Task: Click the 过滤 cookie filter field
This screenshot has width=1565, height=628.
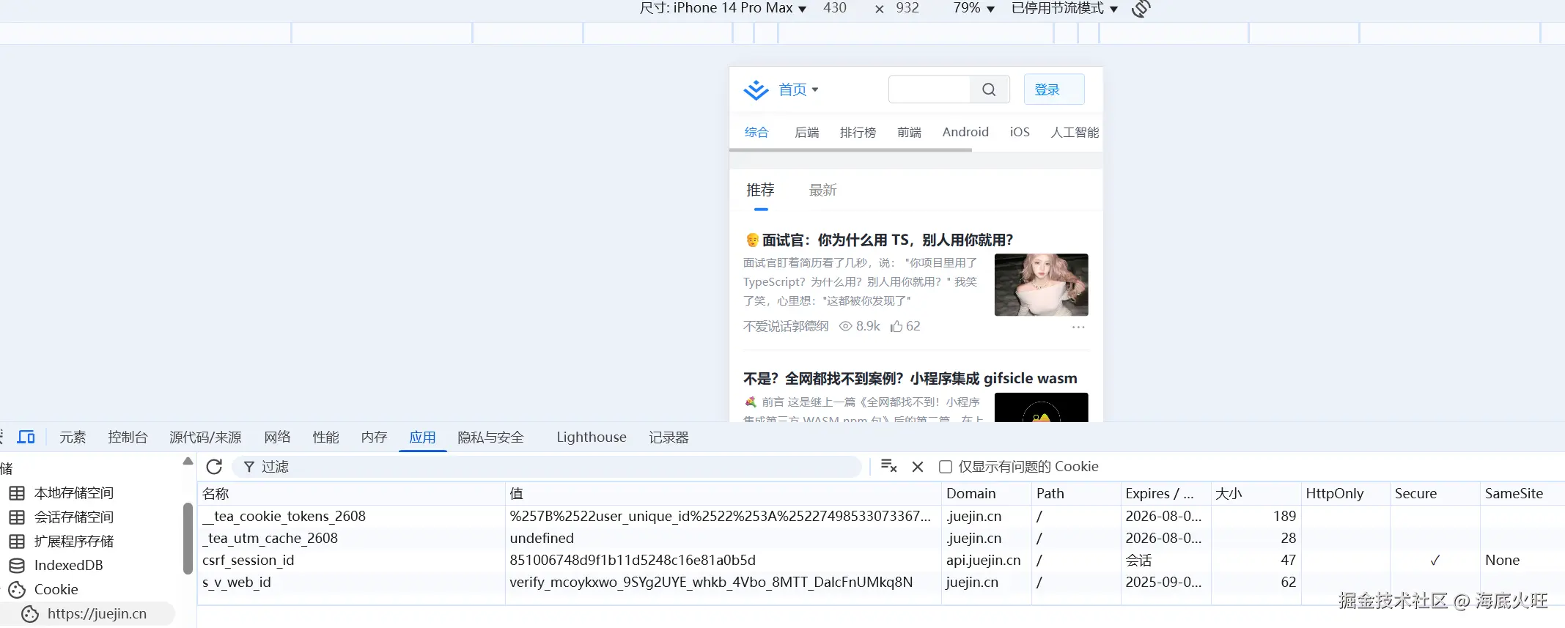Action: coord(547,467)
